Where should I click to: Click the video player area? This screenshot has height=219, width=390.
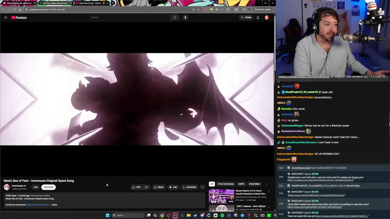point(137,99)
